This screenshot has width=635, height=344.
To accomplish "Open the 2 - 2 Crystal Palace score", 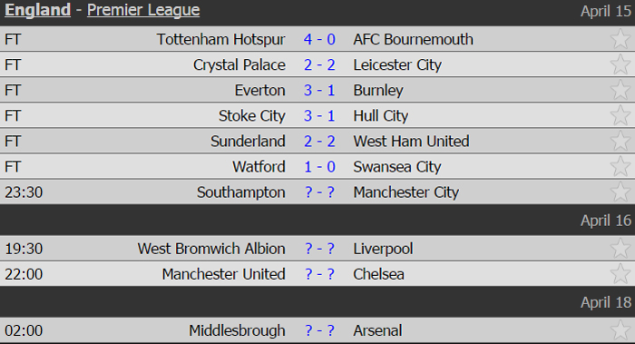I will (319, 64).
